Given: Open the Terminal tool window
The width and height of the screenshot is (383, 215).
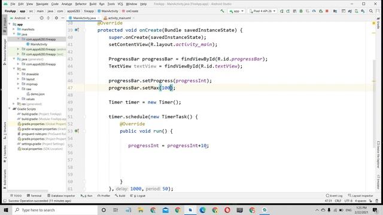Looking at the screenshot, I should tap(34, 195).
